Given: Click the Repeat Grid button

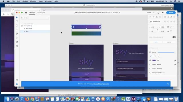Looking at the screenshot, I should pyautogui.click(x=155, y=22).
